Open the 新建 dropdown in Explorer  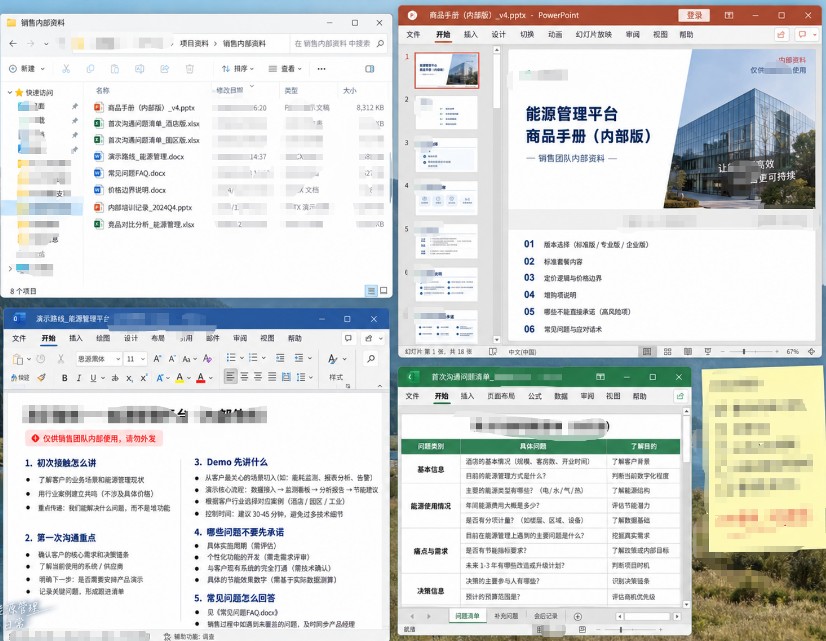27,69
